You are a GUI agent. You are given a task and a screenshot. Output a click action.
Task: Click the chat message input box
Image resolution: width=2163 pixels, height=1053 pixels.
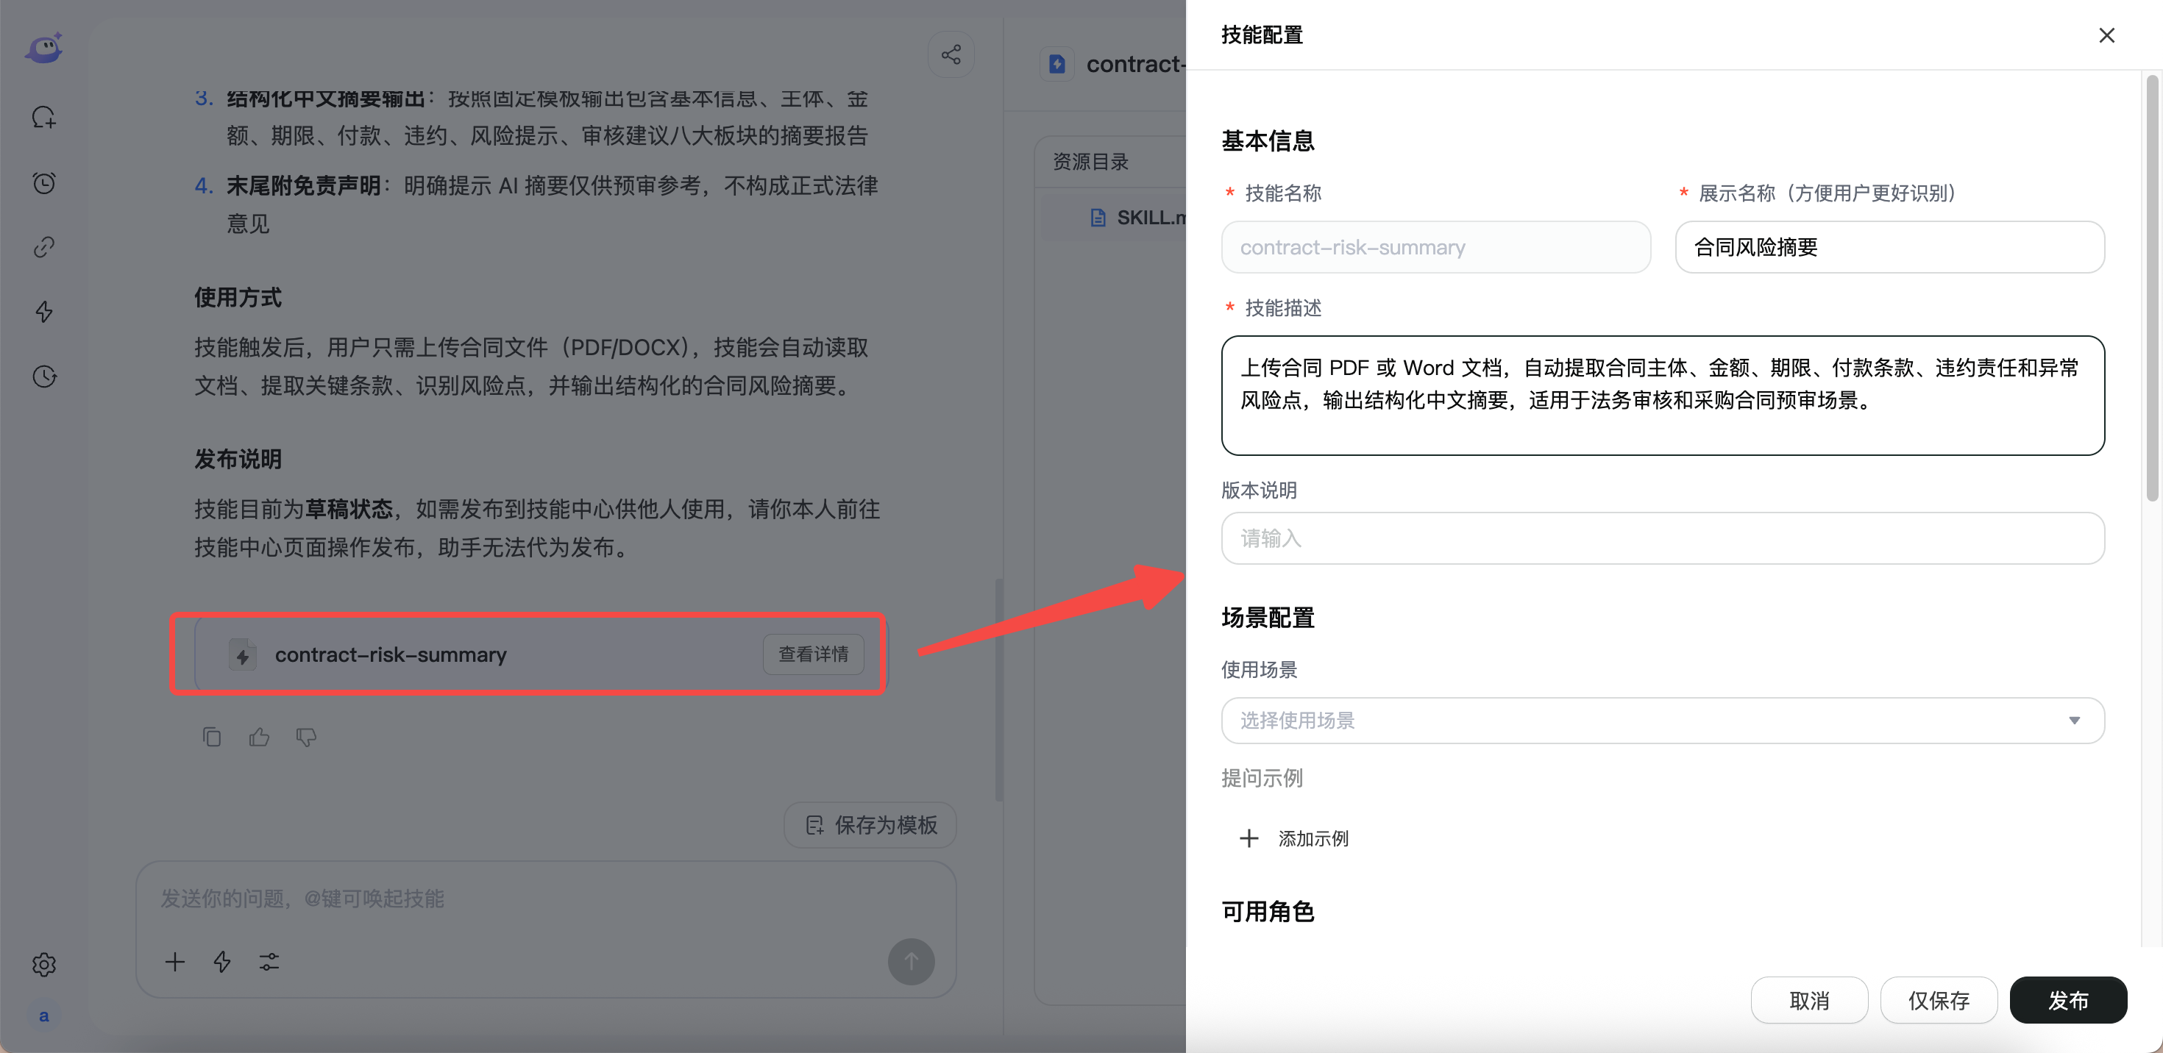point(546,898)
